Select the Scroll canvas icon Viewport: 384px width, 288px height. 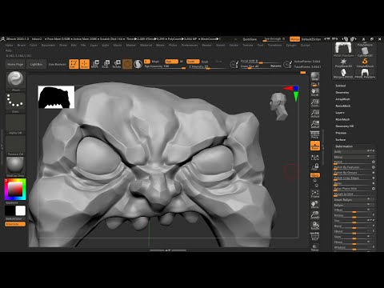pyautogui.click(x=315, y=92)
